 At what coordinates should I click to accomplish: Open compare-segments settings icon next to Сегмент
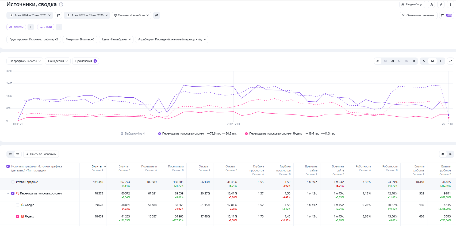[157, 15]
